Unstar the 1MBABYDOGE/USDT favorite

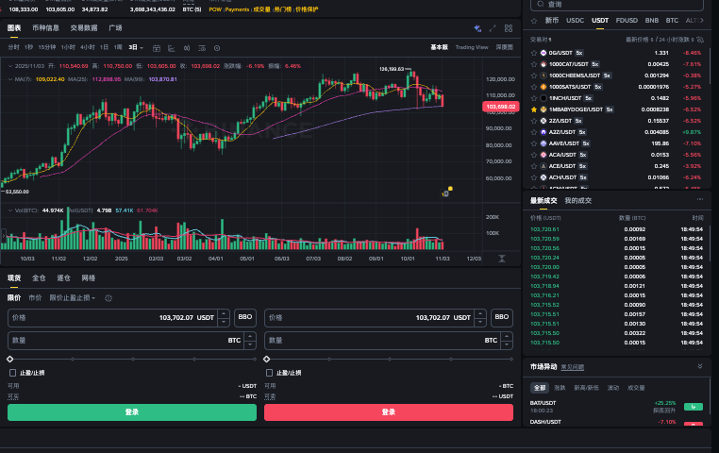533,109
